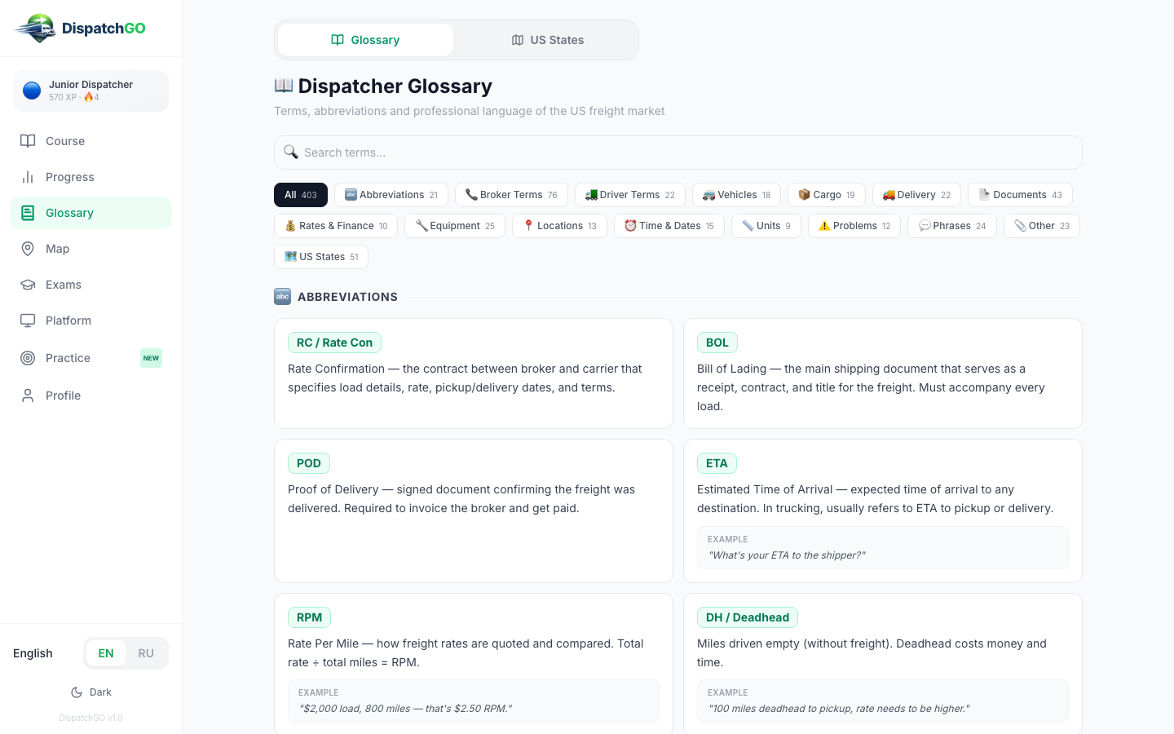Select the Glossary sidebar icon
Screen dimensions: 1174x734
[28, 213]
